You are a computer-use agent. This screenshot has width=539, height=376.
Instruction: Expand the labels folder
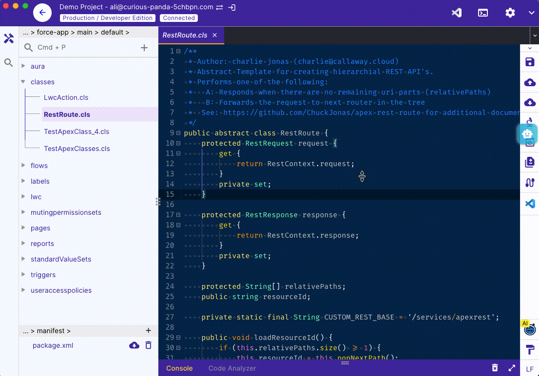[x=23, y=181]
